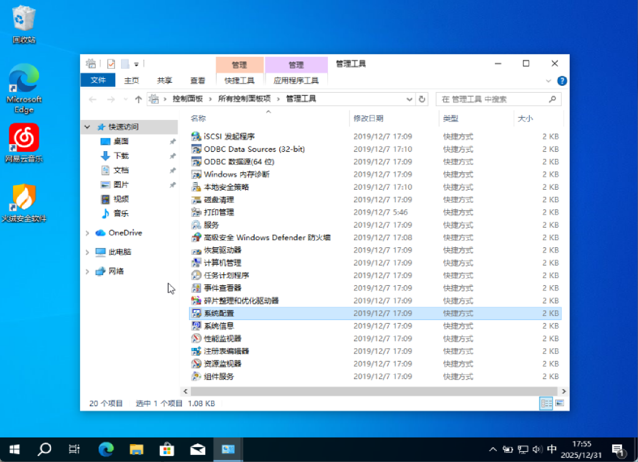The image size is (638, 462).
Task: Click the Microsoft Store taskbar icon
Action: point(167,450)
